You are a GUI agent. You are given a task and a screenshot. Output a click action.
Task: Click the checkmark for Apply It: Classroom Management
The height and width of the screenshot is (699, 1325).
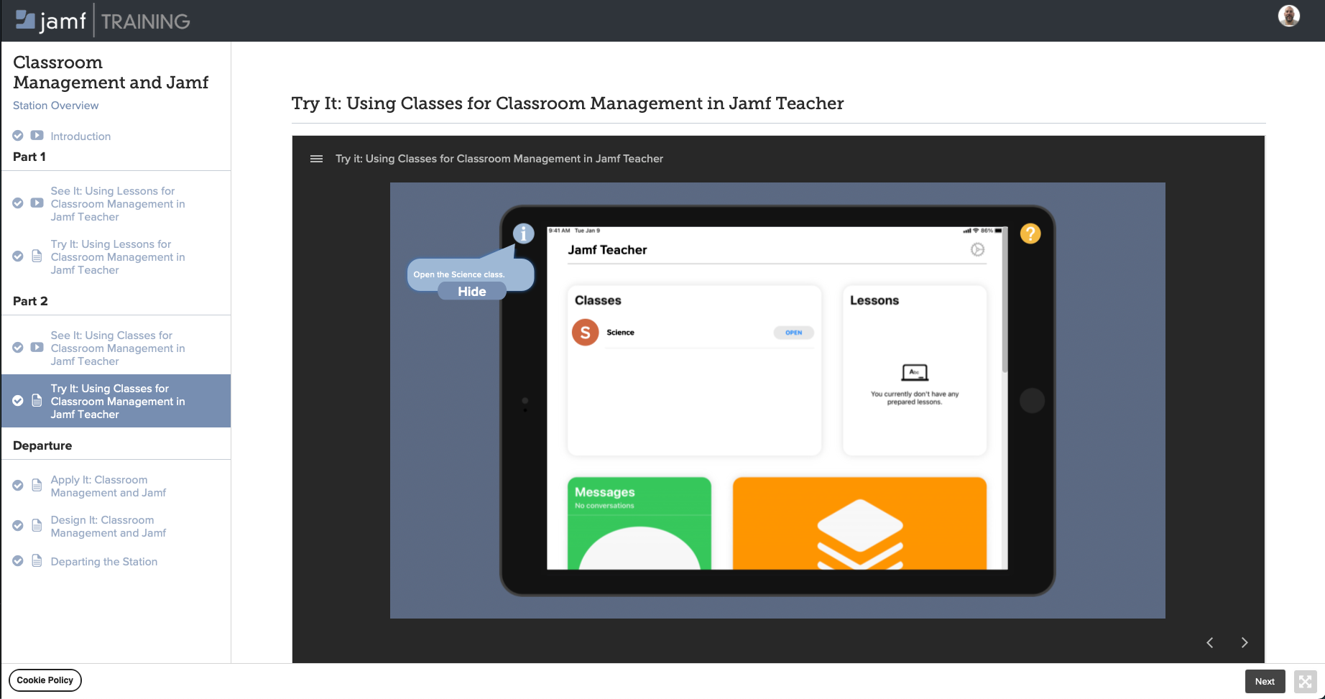coord(18,485)
